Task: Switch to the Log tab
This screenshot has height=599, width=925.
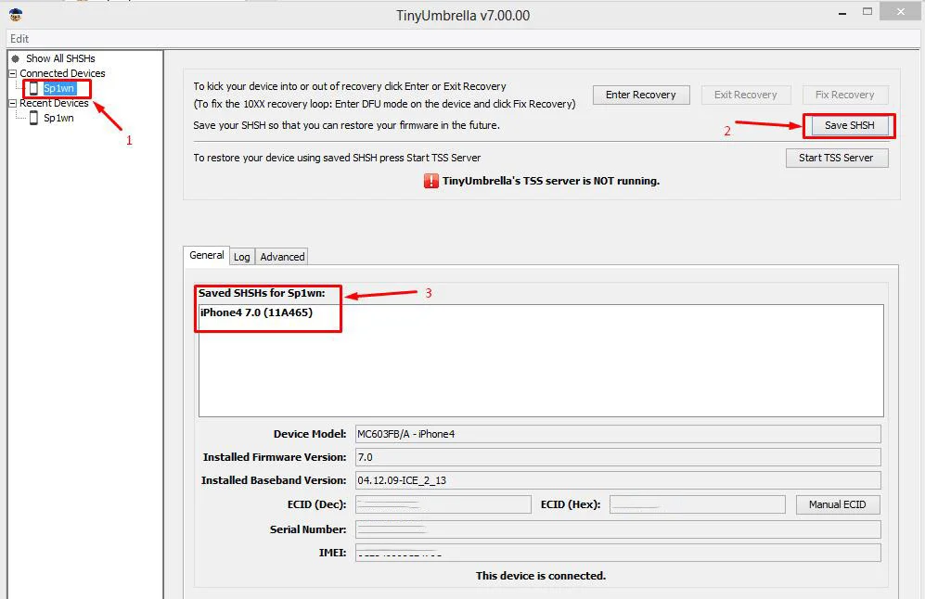Action: 242,257
